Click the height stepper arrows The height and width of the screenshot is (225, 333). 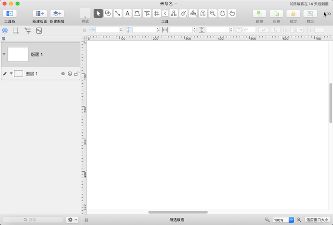tap(231, 30)
